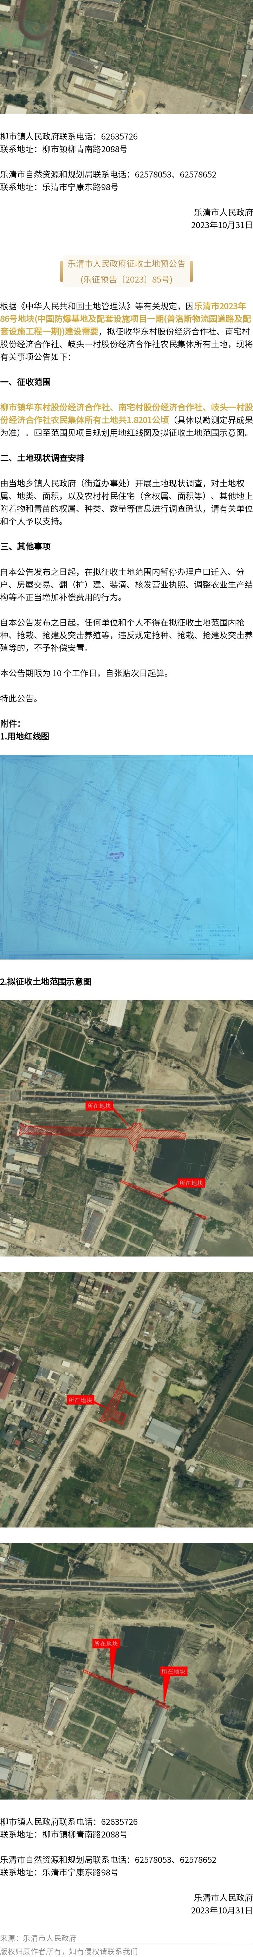The image size is (253, 1957).
Task: Click the 所在地块 label in the middle aerial image
Action: pos(80,1400)
